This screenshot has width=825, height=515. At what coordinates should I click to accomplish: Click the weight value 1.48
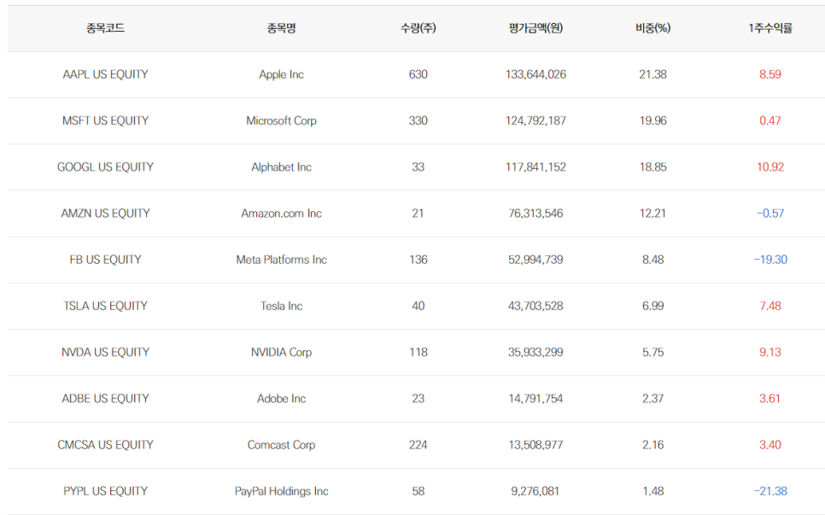[x=653, y=491]
